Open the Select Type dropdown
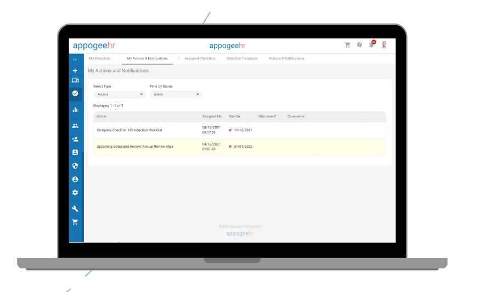The width and height of the screenshot is (478, 292). pyautogui.click(x=119, y=94)
